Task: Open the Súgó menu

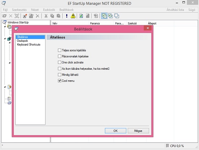Action: click(192, 10)
